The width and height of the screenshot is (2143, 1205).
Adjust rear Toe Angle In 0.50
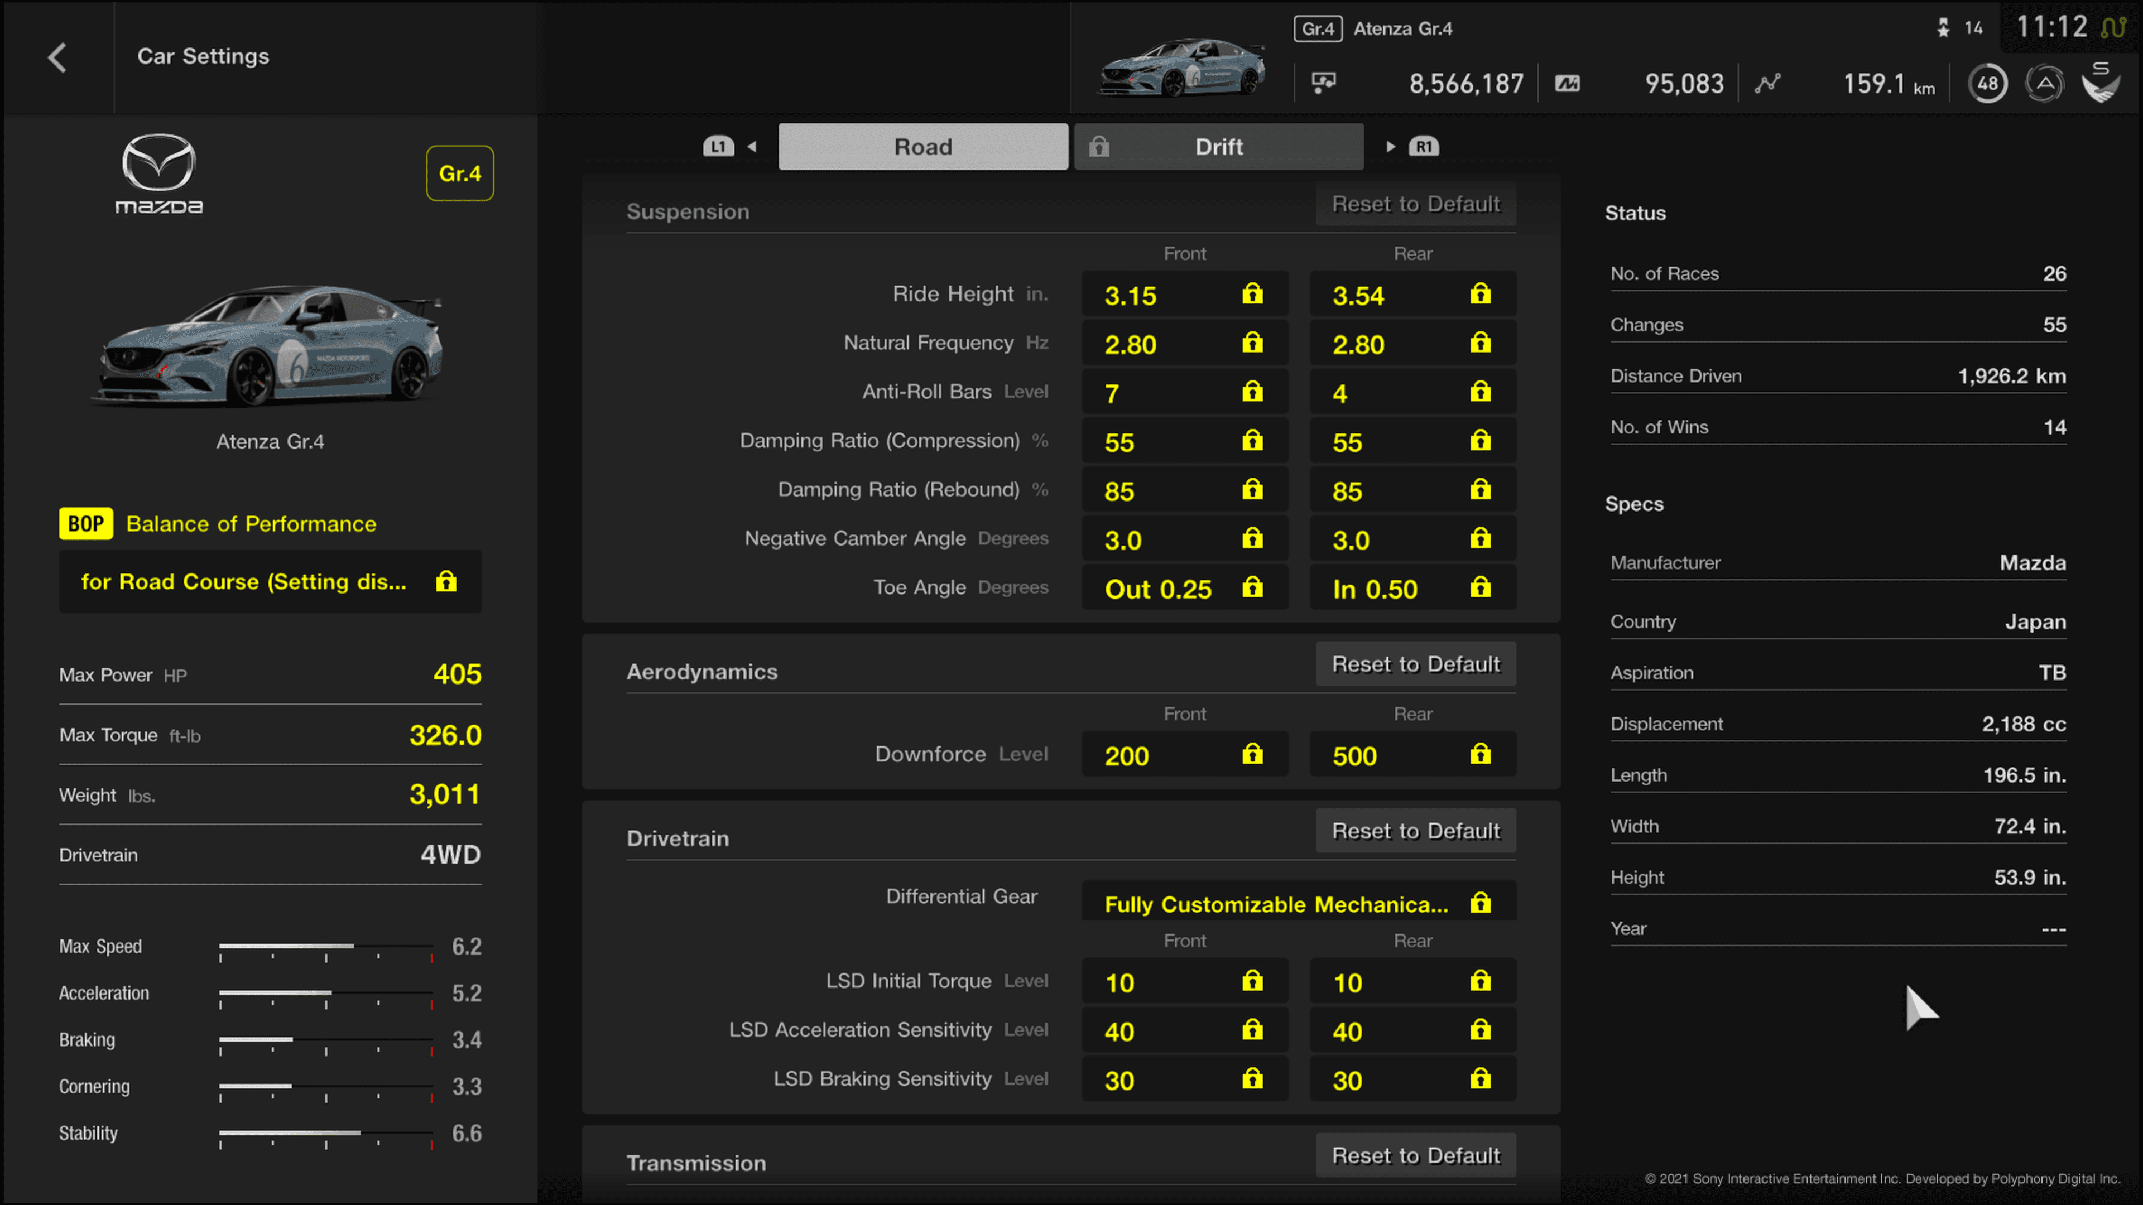(x=1412, y=588)
